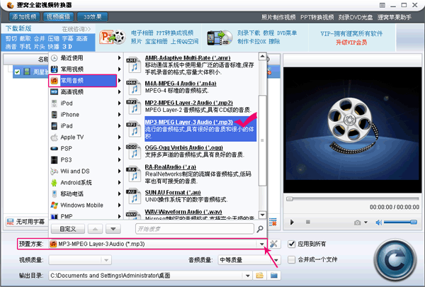This screenshot has width=425, height=287.
Task: Click the RA RealAudio format icon
Action: [x=133, y=174]
